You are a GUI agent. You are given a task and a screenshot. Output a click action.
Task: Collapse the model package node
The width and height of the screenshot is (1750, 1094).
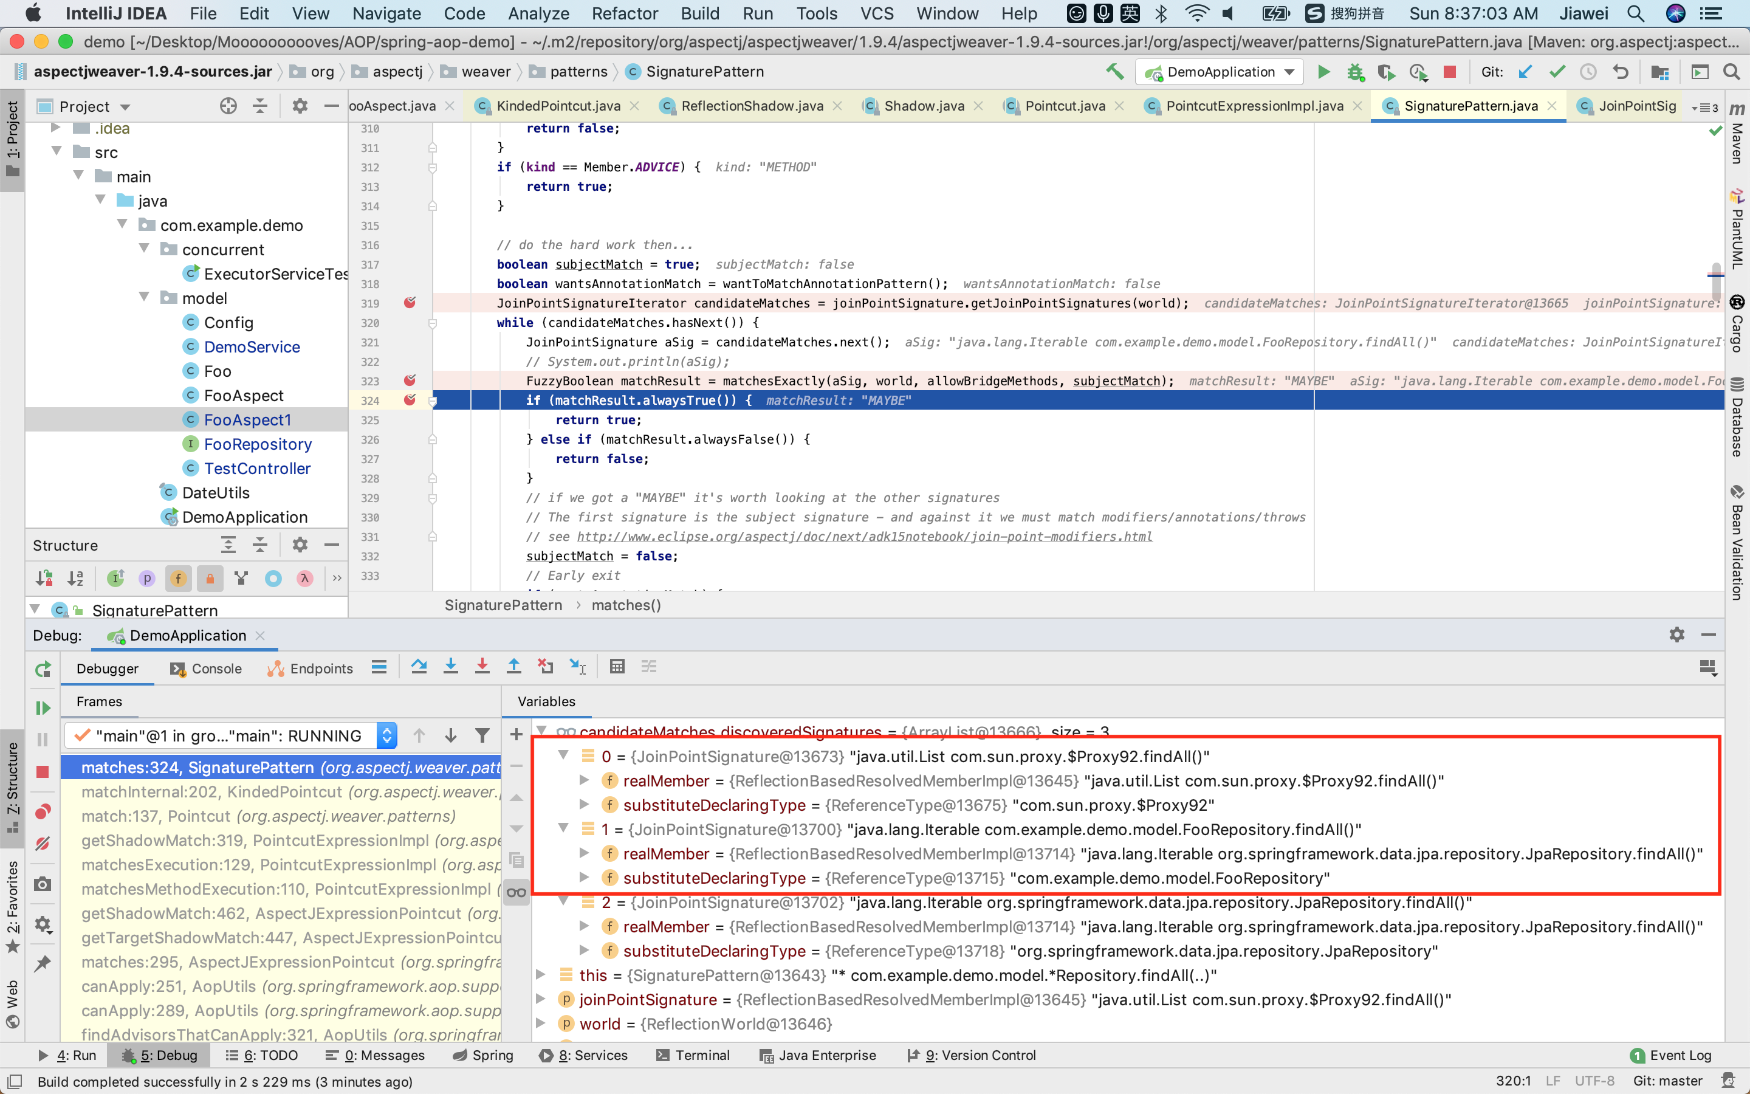click(144, 297)
